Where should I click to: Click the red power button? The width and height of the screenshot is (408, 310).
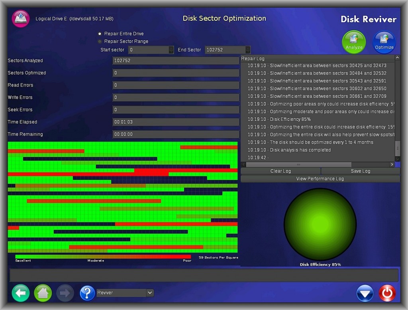[x=387, y=293]
